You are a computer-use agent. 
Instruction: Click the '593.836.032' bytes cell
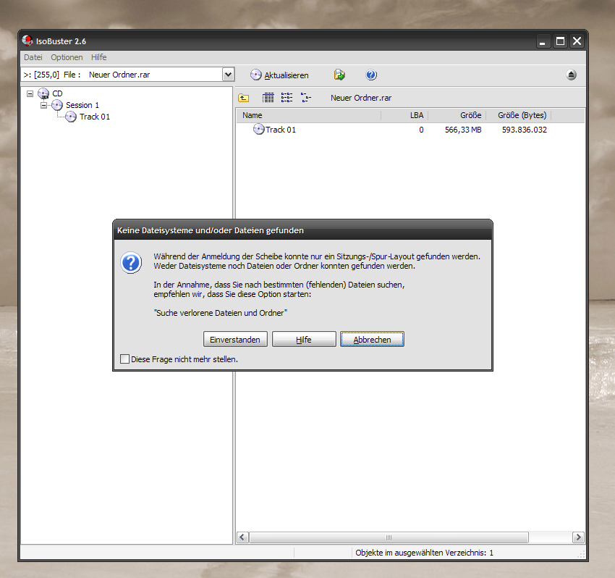pos(525,130)
